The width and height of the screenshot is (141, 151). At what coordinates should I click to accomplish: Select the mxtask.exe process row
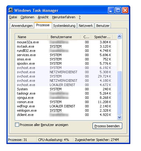point(66,46)
